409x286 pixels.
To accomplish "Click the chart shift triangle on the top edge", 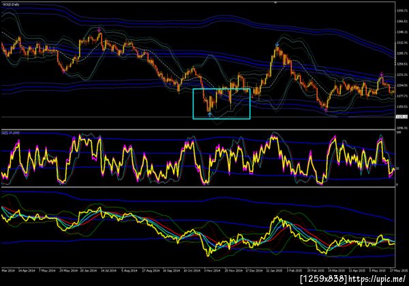I will point(275,3).
